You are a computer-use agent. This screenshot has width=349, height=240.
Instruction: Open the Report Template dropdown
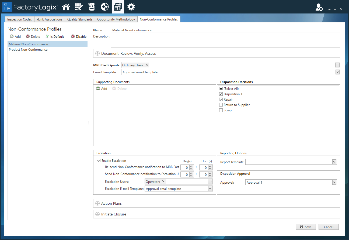coord(334,162)
